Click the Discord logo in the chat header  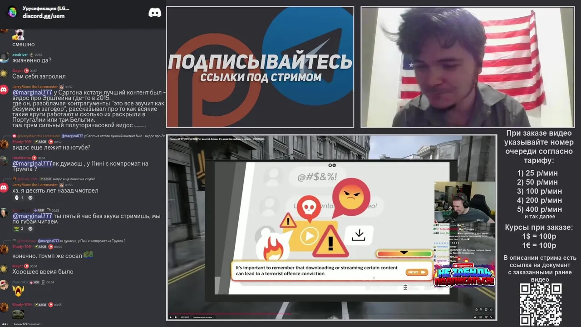(155, 13)
